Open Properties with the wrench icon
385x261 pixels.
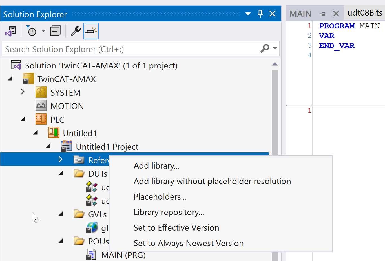click(x=76, y=31)
